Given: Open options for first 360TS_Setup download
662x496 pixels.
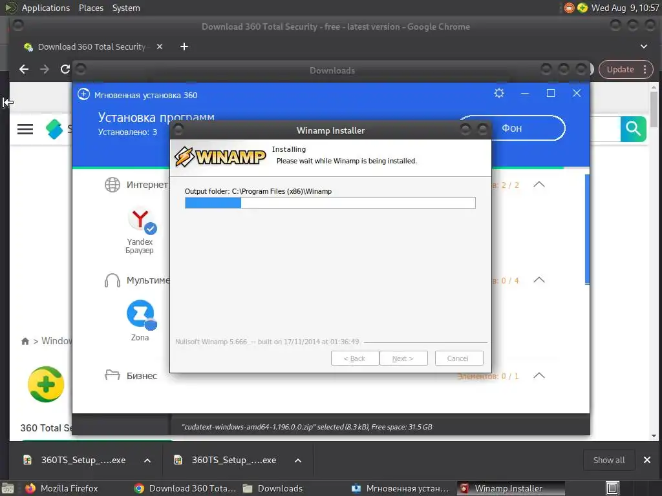Looking at the screenshot, I should [147, 460].
